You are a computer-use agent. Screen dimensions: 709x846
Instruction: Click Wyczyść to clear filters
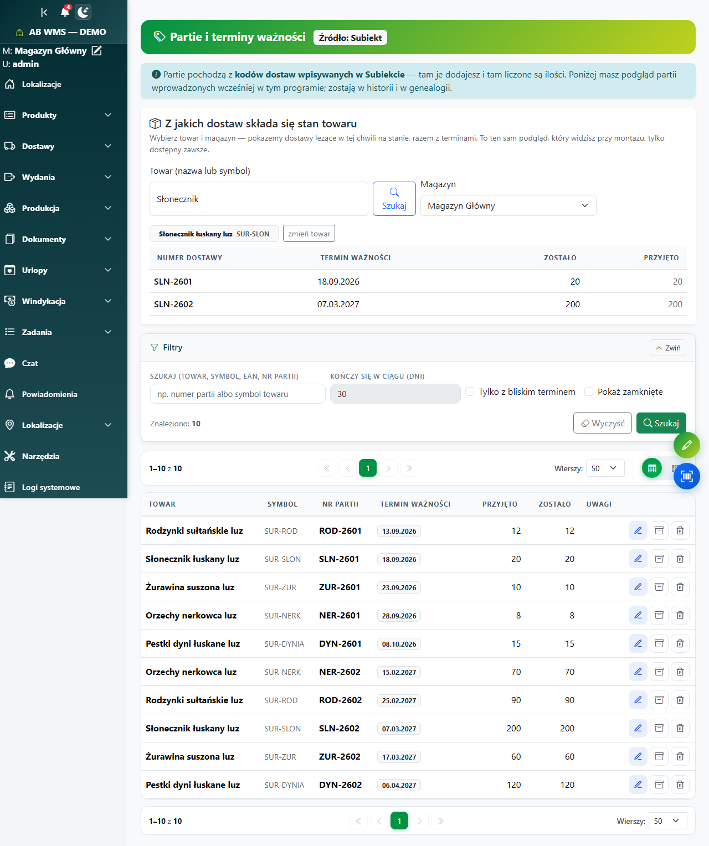coord(603,423)
